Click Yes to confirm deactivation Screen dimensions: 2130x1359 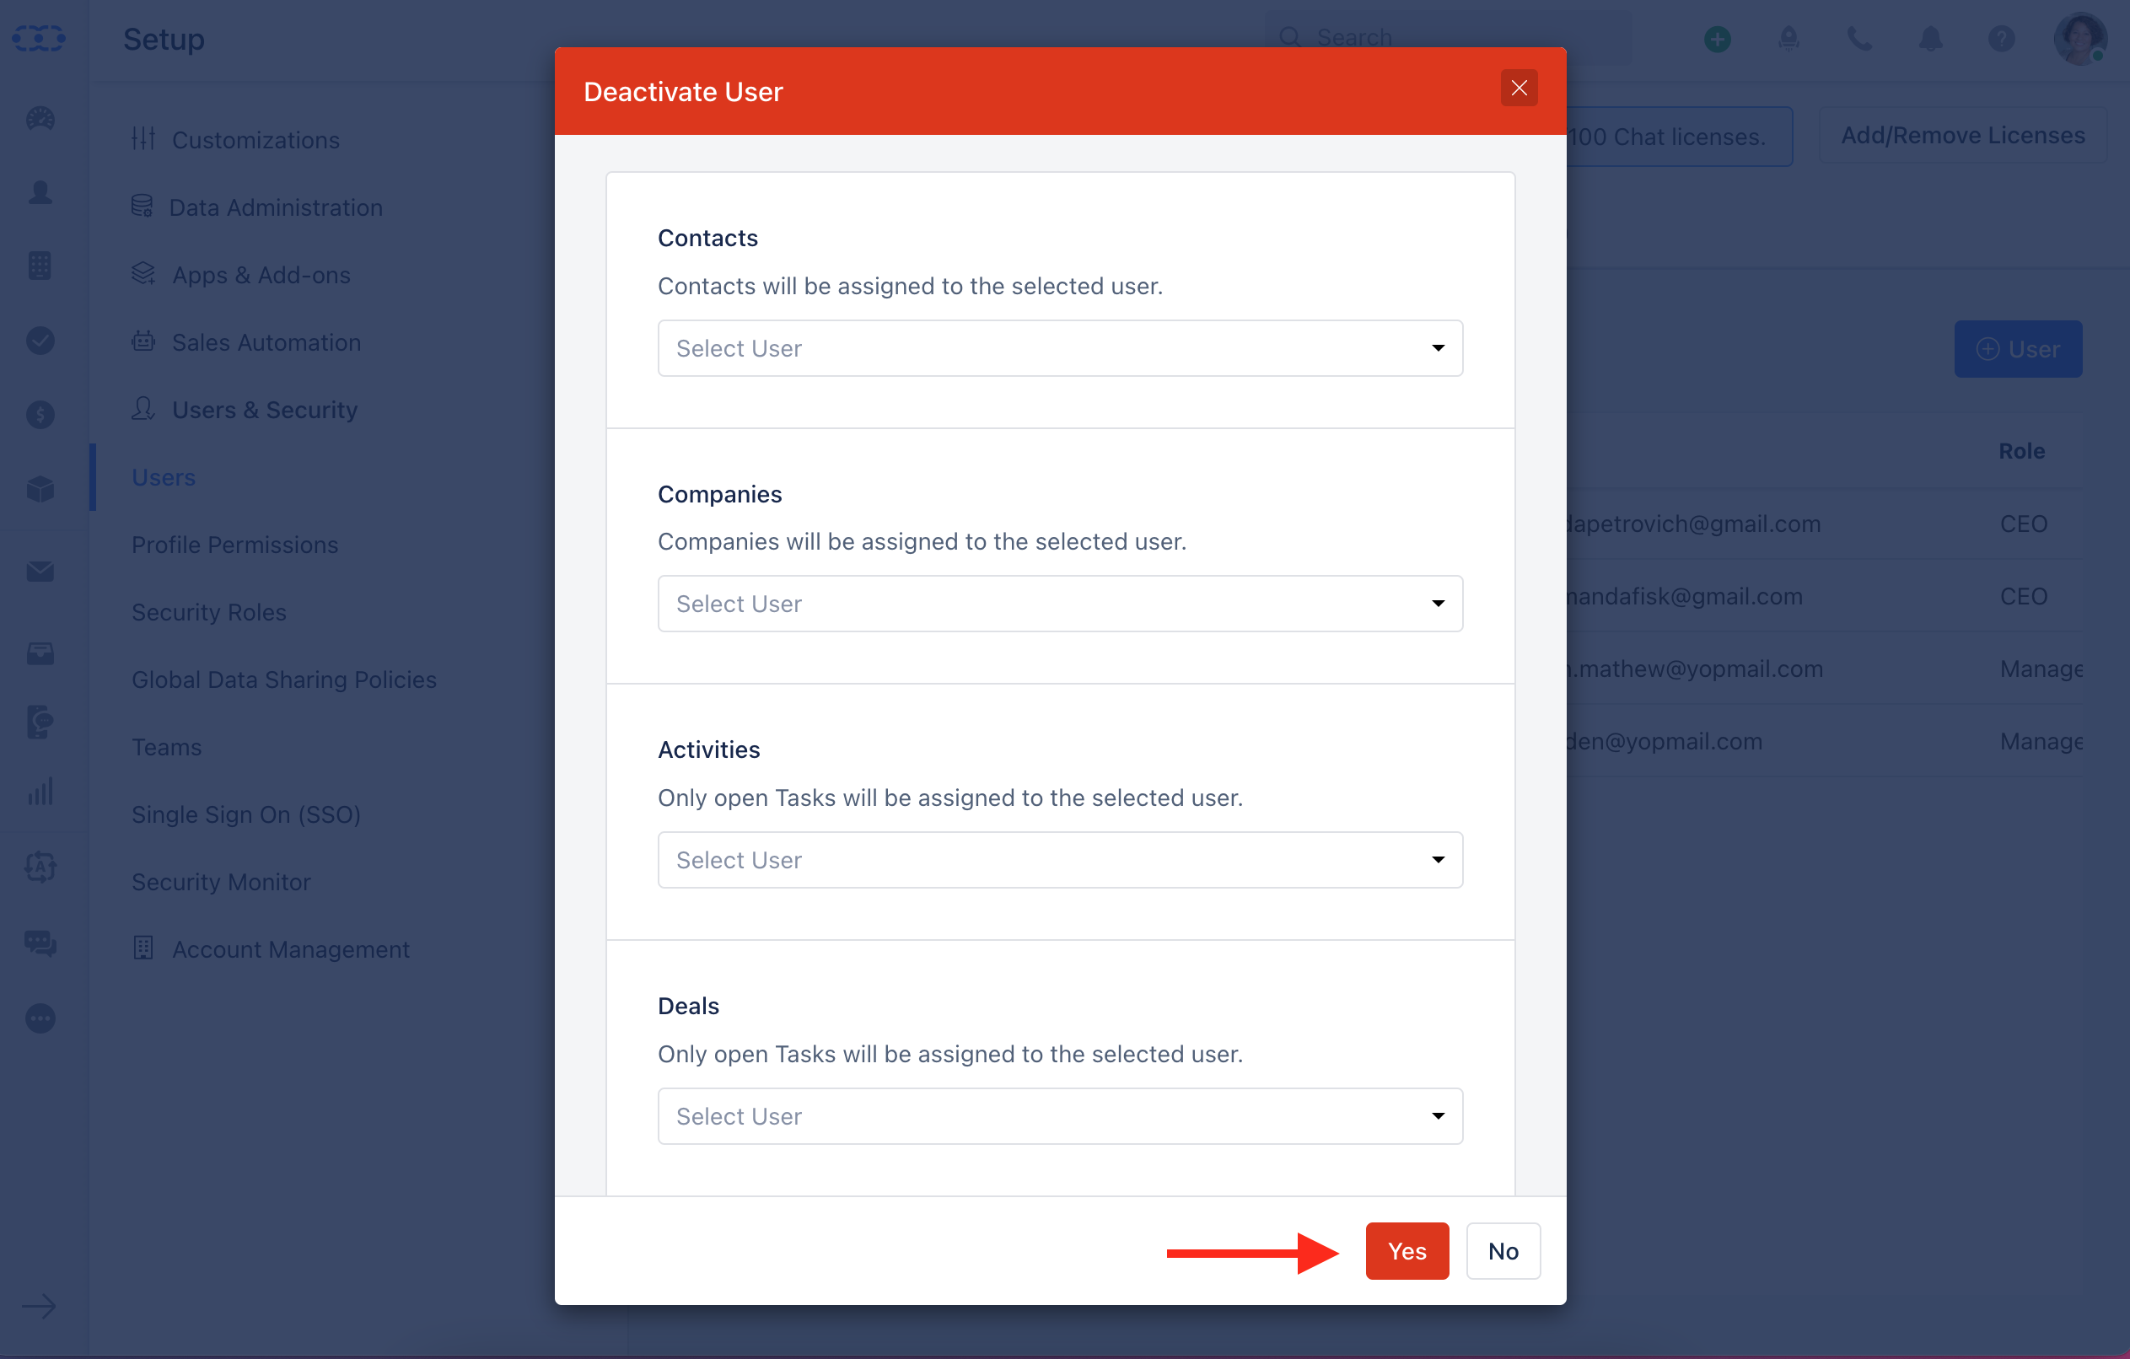click(x=1407, y=1250)
